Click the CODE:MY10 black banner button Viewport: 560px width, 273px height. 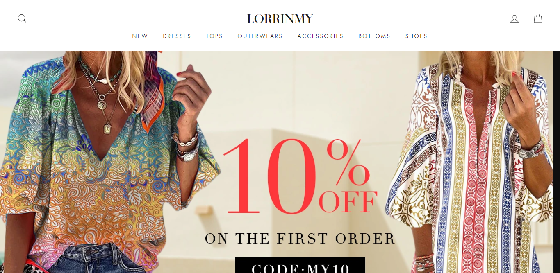click(x=300, y=265)
